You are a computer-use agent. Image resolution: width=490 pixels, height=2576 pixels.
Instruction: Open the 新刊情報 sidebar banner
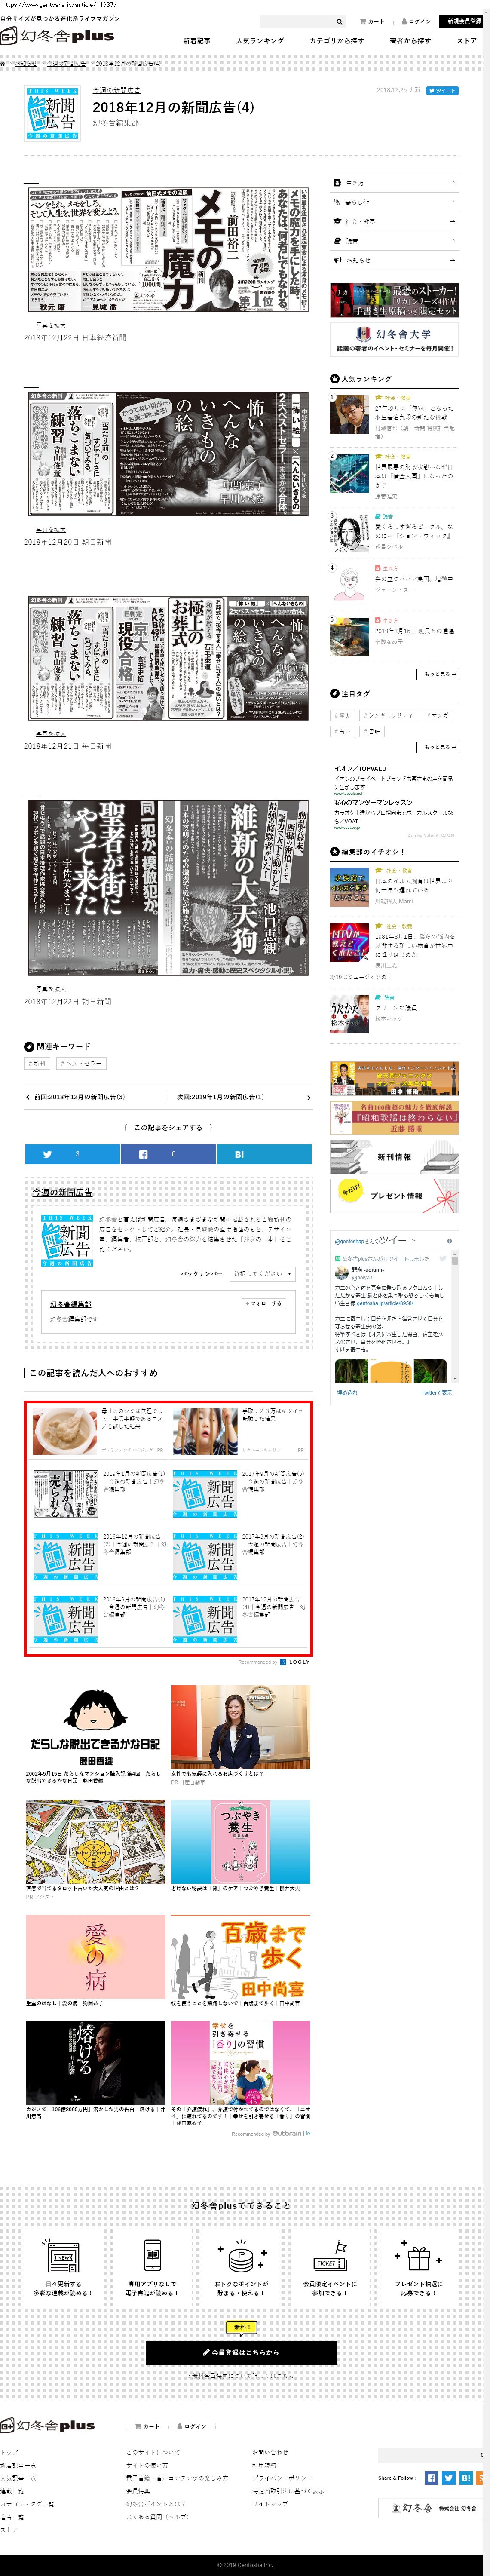pos(394,1157)
